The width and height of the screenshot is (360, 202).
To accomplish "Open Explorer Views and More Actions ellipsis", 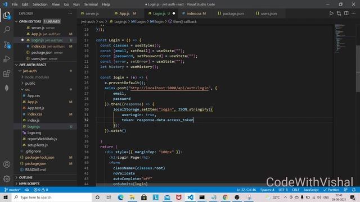I will point(70,13).
